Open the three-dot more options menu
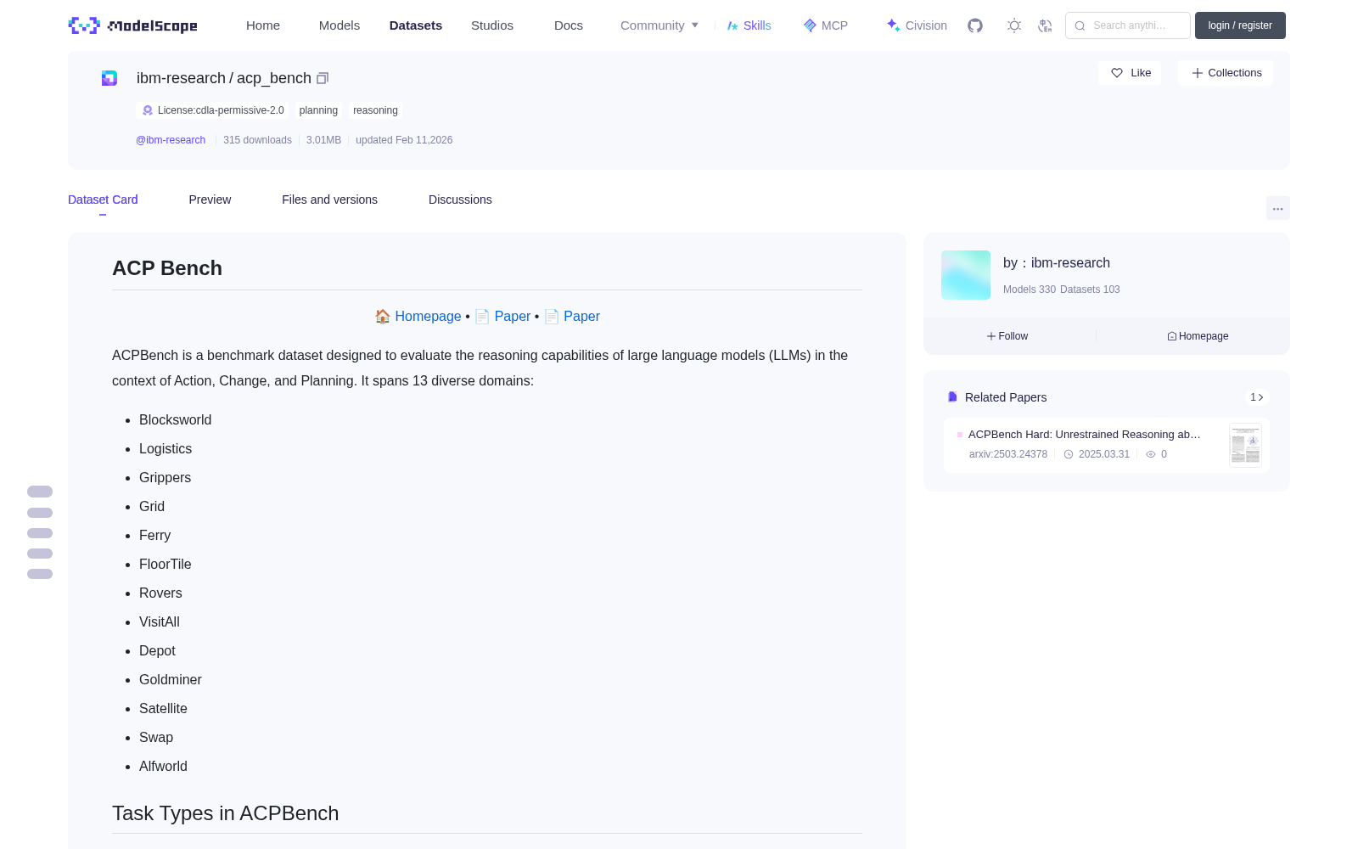1358x849 pixels. (1277, 208)
